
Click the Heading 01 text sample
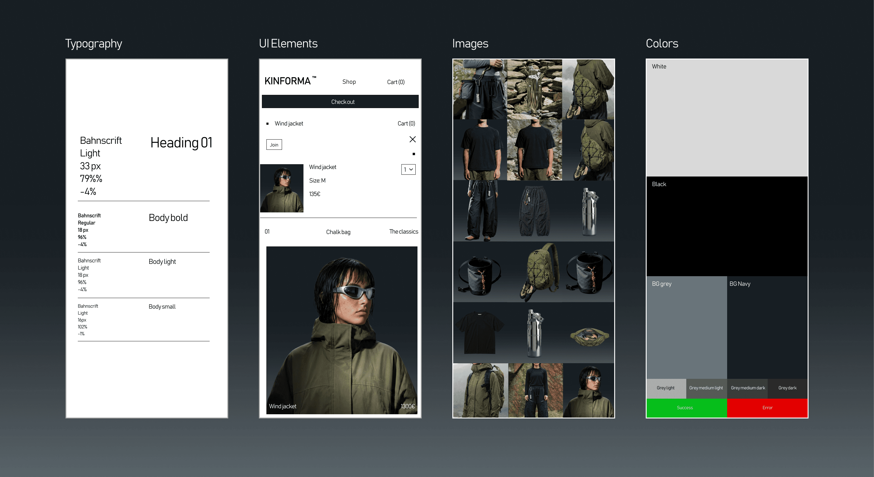point(181,143)
